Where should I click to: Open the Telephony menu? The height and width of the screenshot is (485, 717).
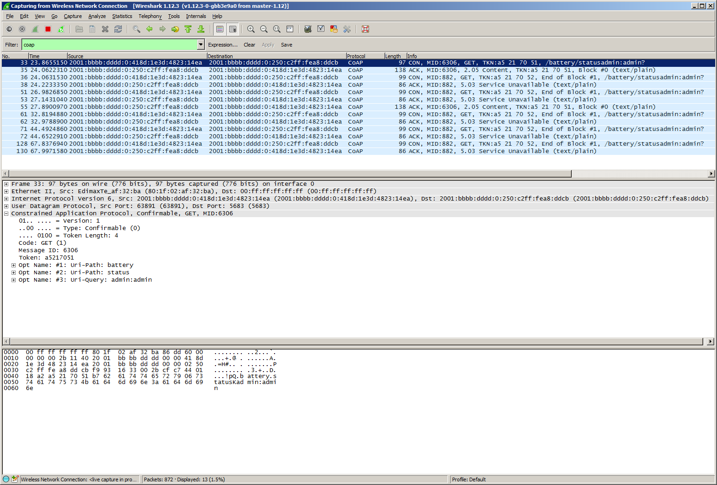150,16
